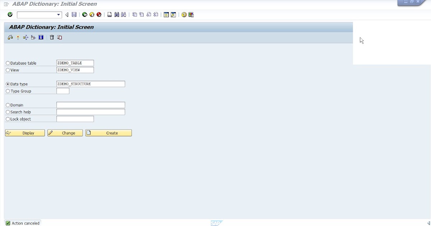Select the Domain radio button

(x=8, y=105)
